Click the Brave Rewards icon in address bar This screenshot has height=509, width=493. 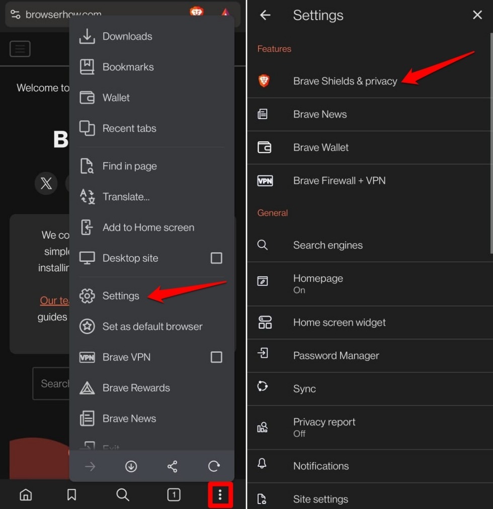click(225, 13)
